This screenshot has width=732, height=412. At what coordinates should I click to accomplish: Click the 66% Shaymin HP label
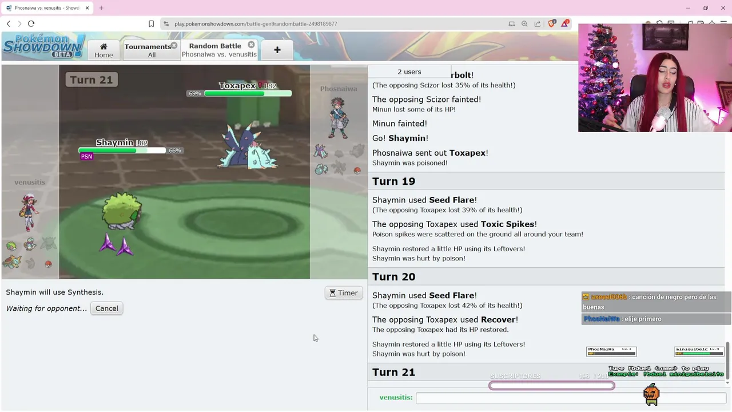[x=175, y=150]
